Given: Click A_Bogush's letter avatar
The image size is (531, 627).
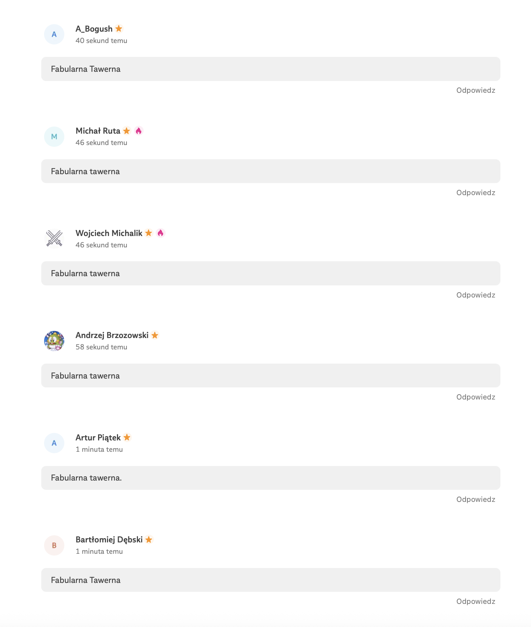Looking at the screenshot, I should (54, 34).
